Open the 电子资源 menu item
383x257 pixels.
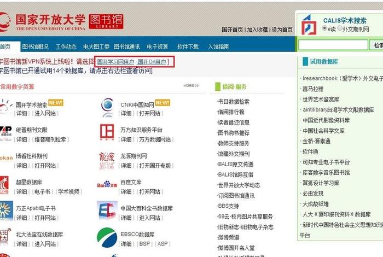click(x=158, y=46)
